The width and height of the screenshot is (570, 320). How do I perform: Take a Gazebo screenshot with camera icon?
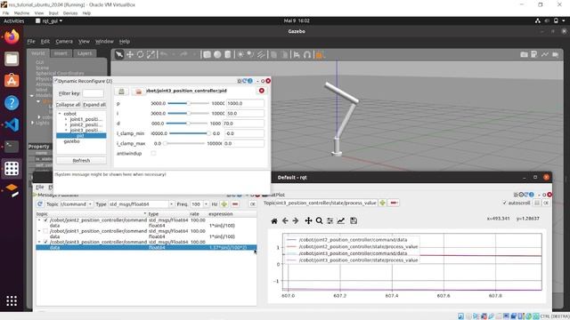tap(524, 54)
